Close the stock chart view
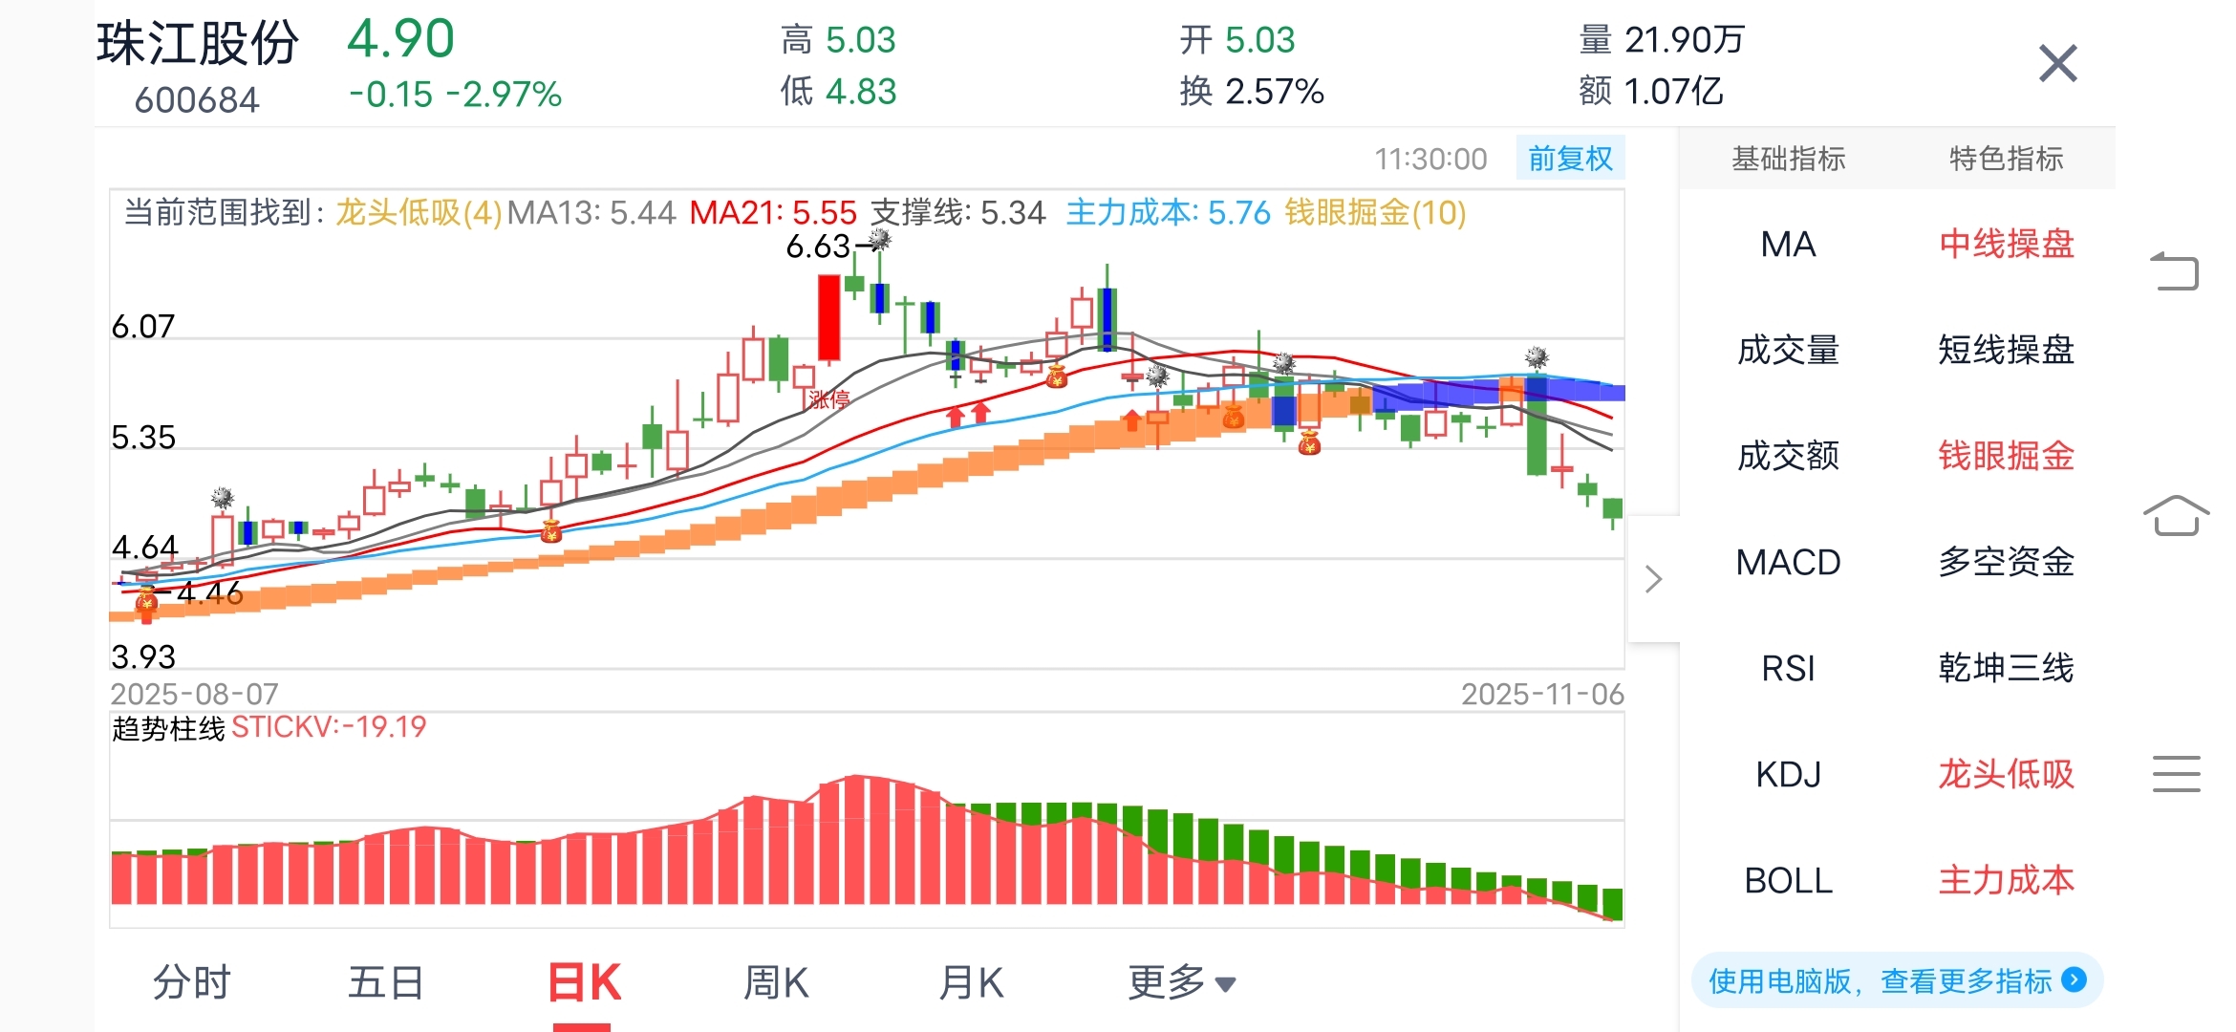This screenshot has height=1032, width=2236. [2057, 64]
